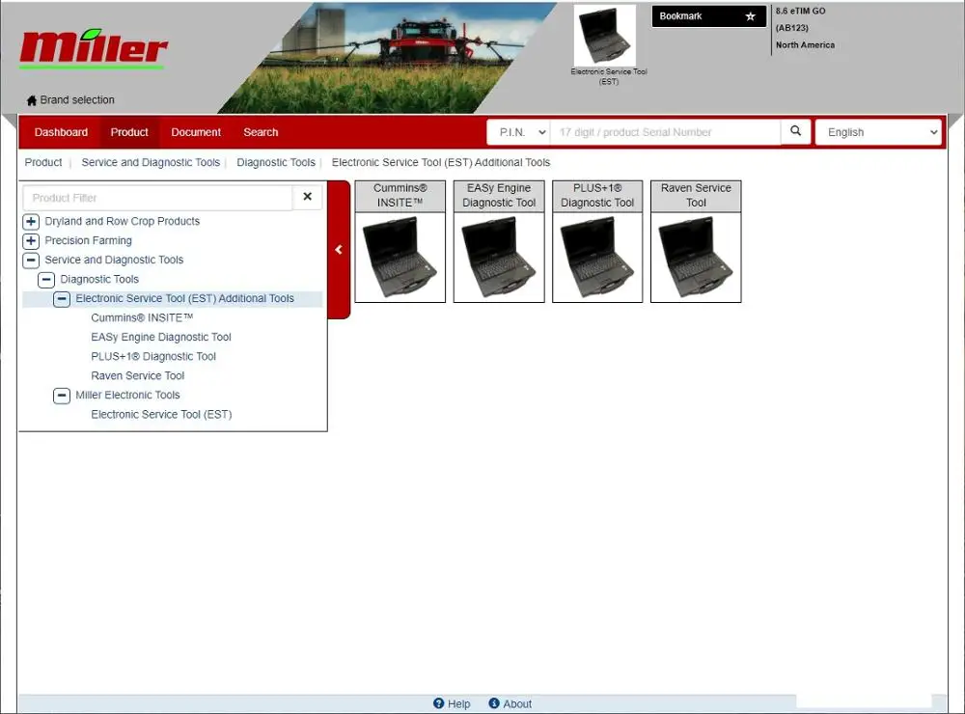Open the PLUS+1 Diagnostic Tool tile
965x714 pixels.
pyautogui.click(x=597, y=258)
